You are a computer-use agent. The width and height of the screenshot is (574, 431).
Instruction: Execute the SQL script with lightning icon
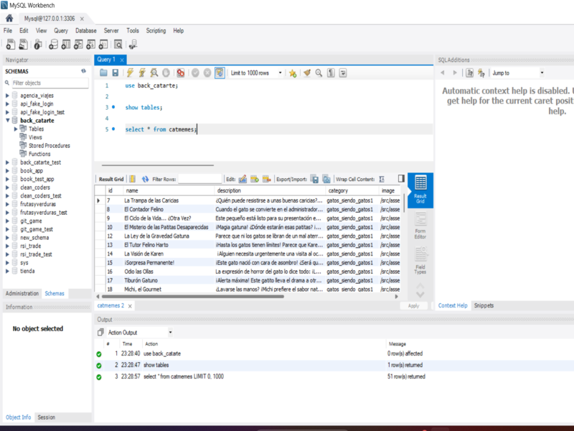[130, 73]
